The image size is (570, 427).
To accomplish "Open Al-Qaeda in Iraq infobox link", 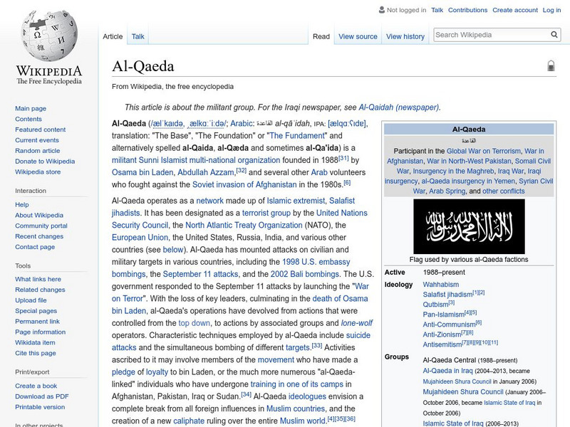I will [447, 371].
